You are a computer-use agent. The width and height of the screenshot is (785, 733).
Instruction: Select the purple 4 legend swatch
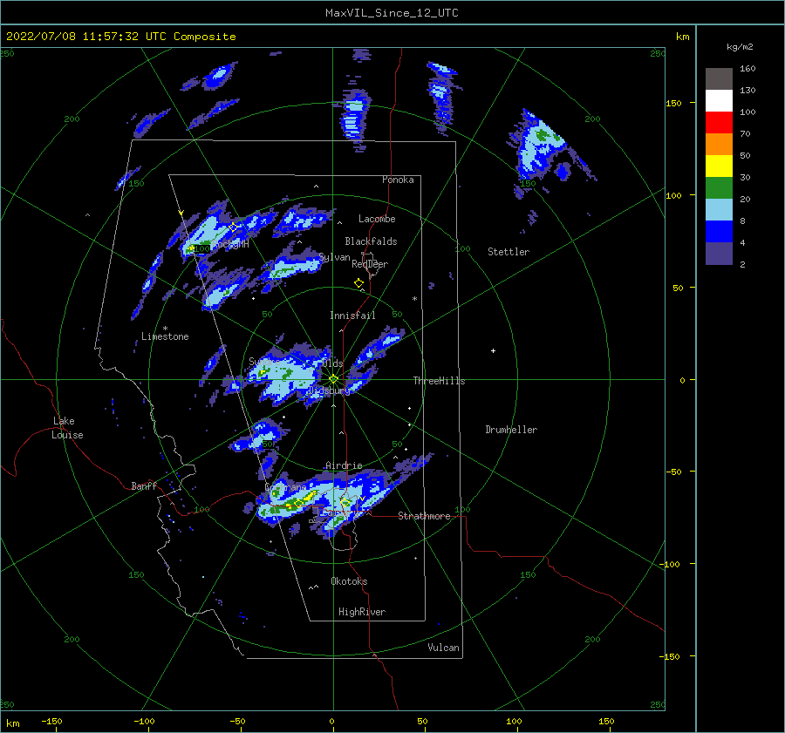719,253
